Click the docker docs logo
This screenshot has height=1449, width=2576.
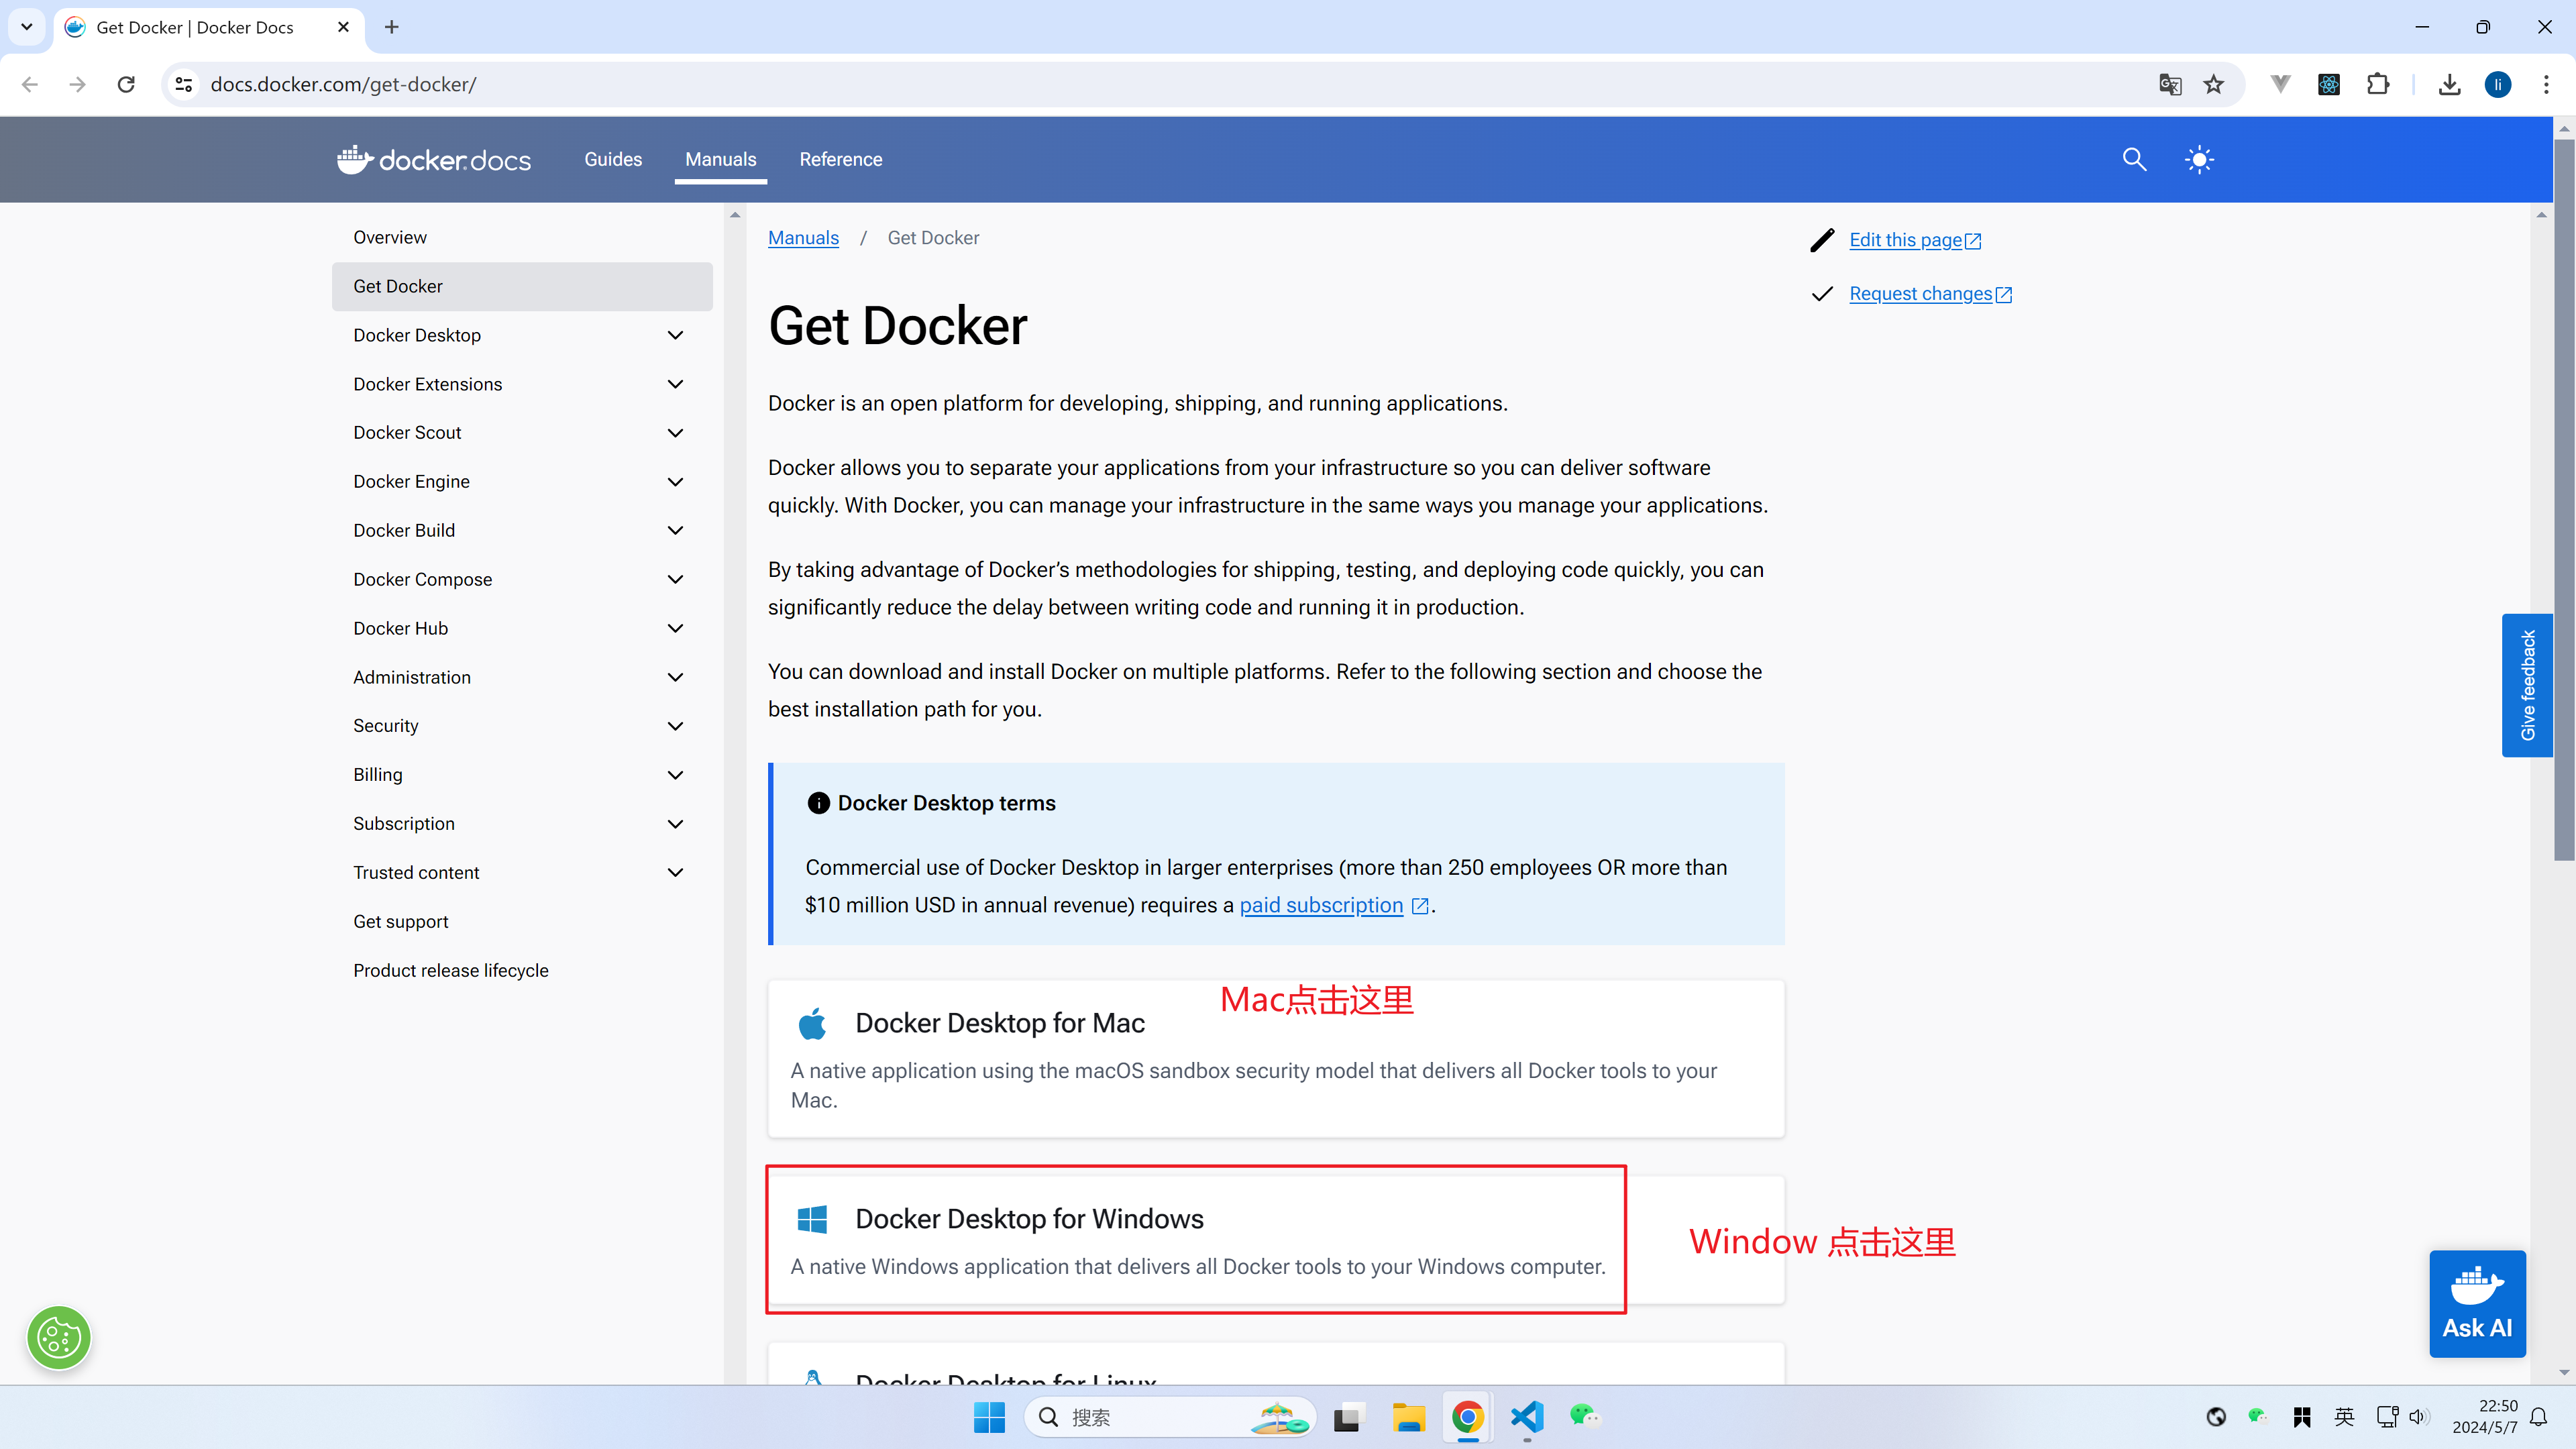click(x=433, y=160)
